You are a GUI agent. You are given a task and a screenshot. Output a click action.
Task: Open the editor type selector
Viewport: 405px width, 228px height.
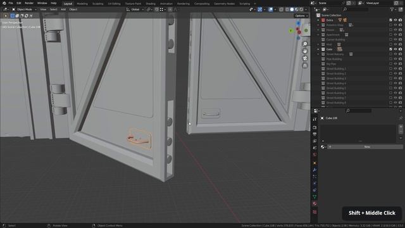pyautogui.click(x=5, y=9)
